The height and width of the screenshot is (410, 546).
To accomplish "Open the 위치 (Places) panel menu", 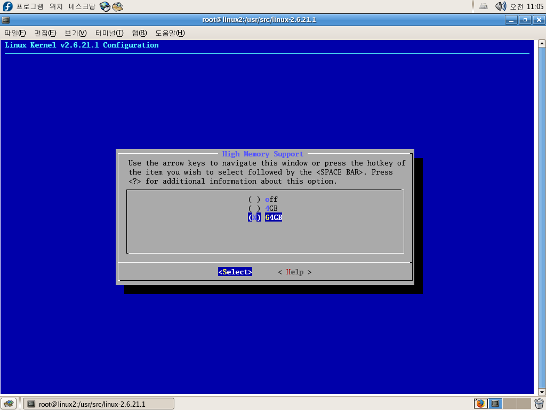I will pos(56,6).
